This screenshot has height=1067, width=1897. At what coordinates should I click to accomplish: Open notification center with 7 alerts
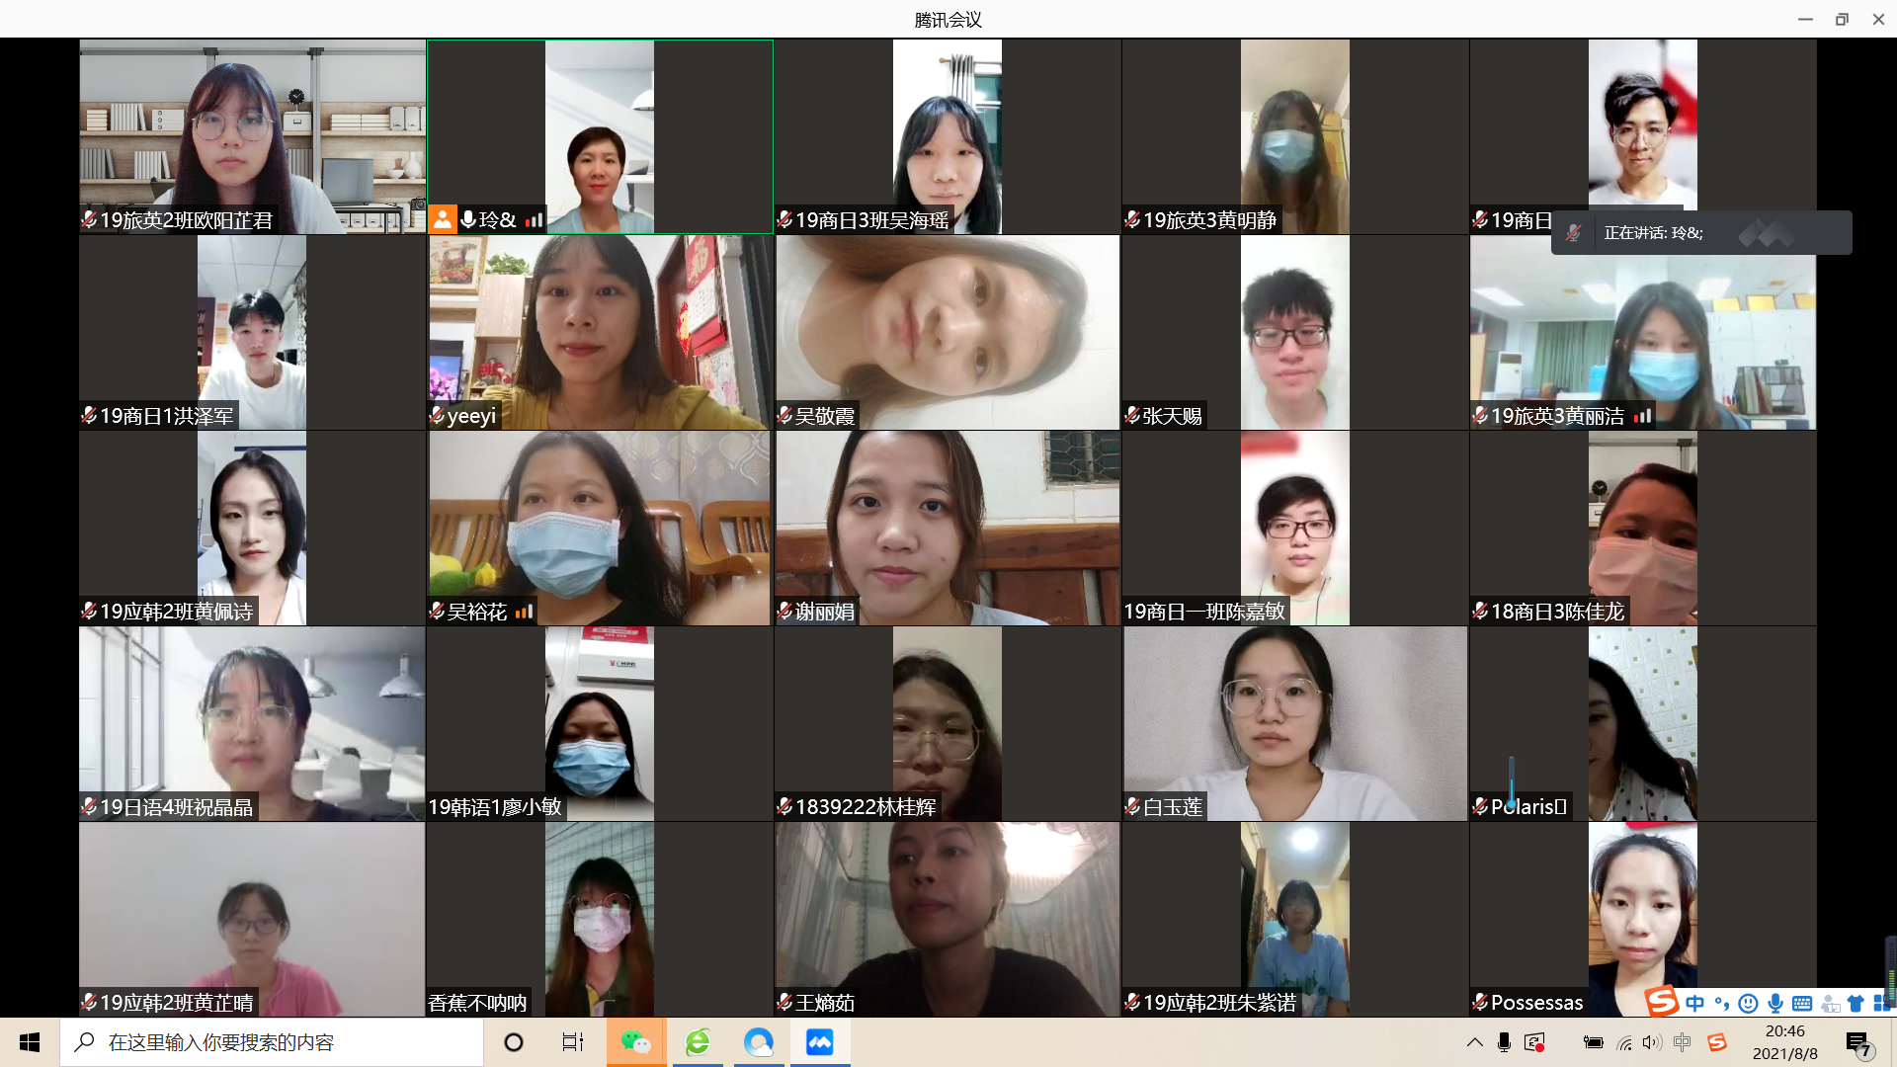[1858, 1044]
